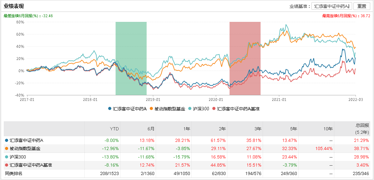Open the 业绩基准 benchmark dropdown
Screen dimensions: 374x180
tap(332, 6)
